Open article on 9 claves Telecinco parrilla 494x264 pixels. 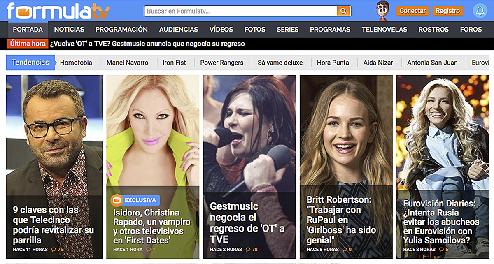point(53,225)
